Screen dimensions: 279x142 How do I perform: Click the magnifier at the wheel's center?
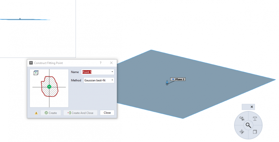coord(248,125)
